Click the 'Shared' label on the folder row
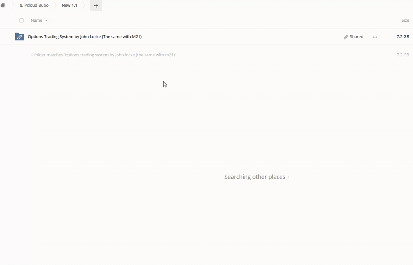Image resolution: width=413 pixels, height=265 pixels. coord(356,37)
